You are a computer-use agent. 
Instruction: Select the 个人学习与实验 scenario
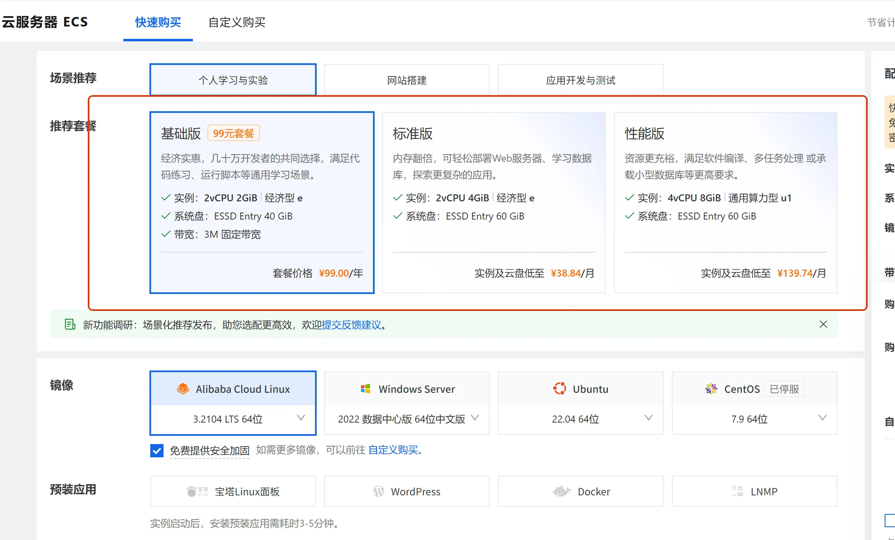233,80
